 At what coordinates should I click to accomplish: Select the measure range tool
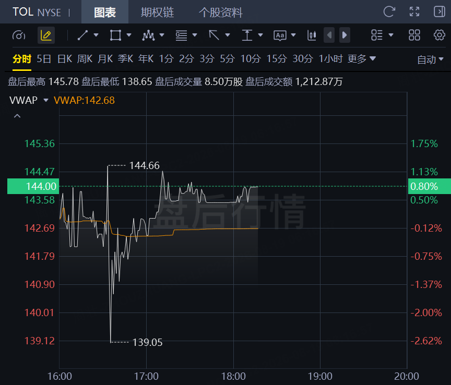[x=247, y=35]
